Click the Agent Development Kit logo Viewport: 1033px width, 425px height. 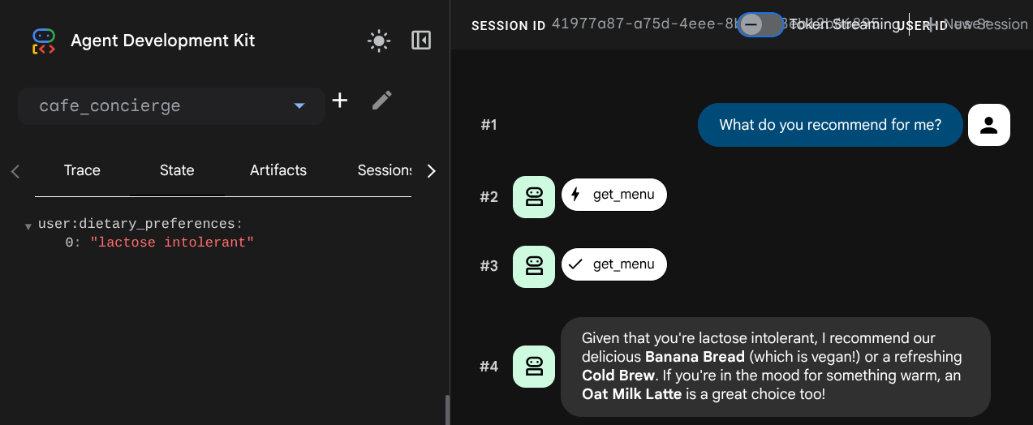(44, 41)
